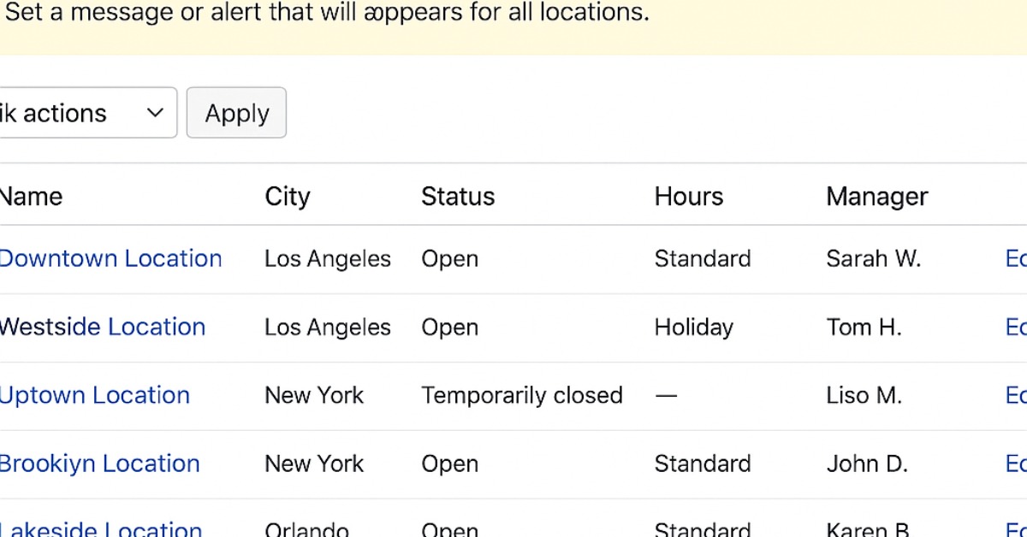Open the Brookiyn Location link
This screenshot has width=1027, height=537.
pyautogui.click(x=99, y=463)
